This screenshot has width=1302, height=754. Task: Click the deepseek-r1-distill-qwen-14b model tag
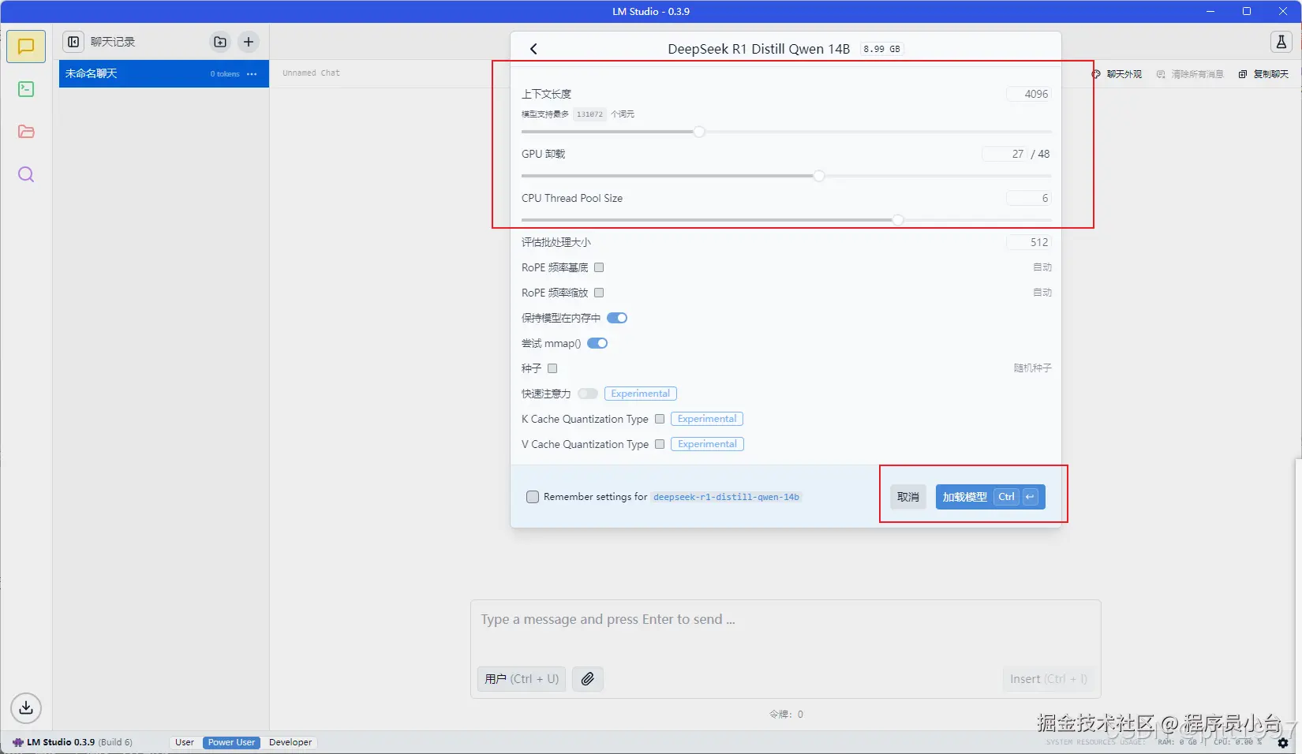coord(726,497)
